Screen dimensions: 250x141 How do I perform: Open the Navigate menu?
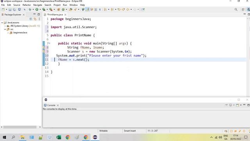point(37,5)
